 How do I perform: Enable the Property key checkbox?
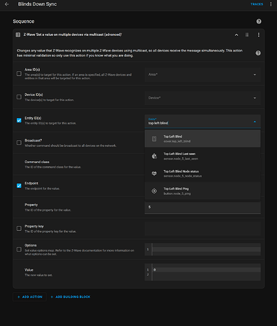[19, 228]
